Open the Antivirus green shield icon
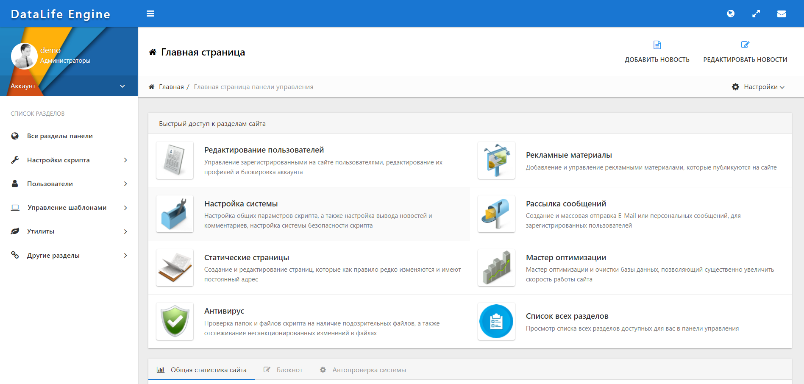This screenshot has width=804, height=384. 175,321
